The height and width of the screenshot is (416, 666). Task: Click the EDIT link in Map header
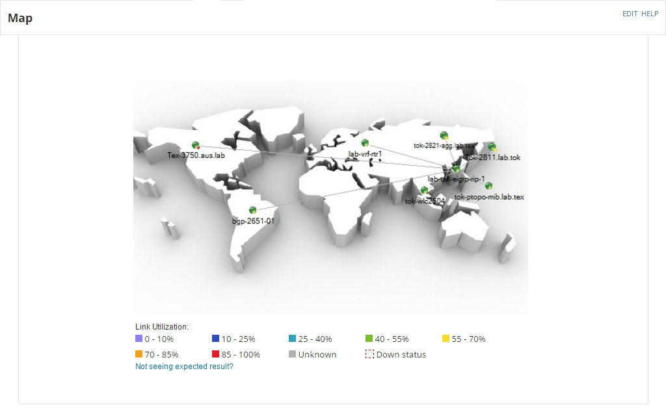pos(630,14)
